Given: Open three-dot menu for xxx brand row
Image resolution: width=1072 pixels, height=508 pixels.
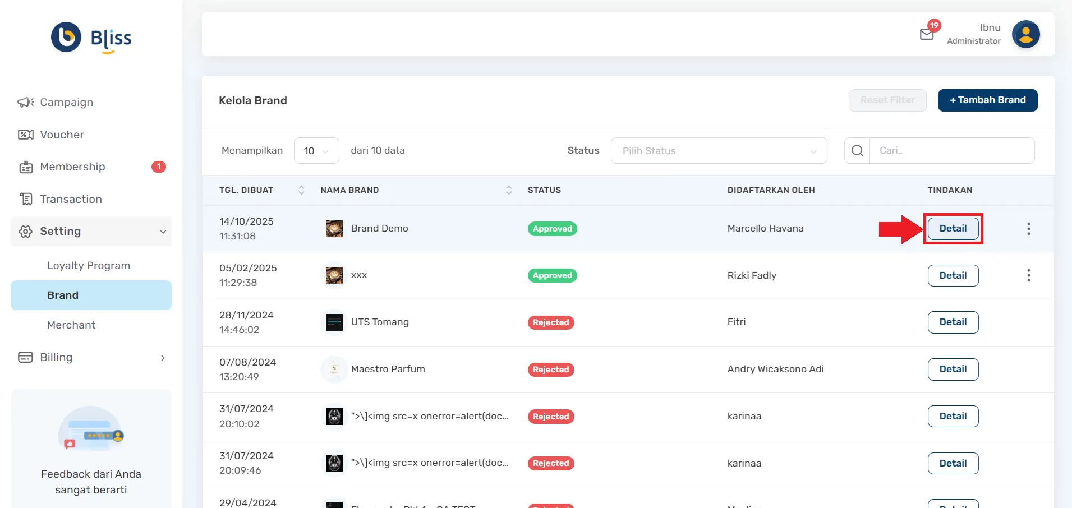Looking at the screenshot, I should (1028, 275).
